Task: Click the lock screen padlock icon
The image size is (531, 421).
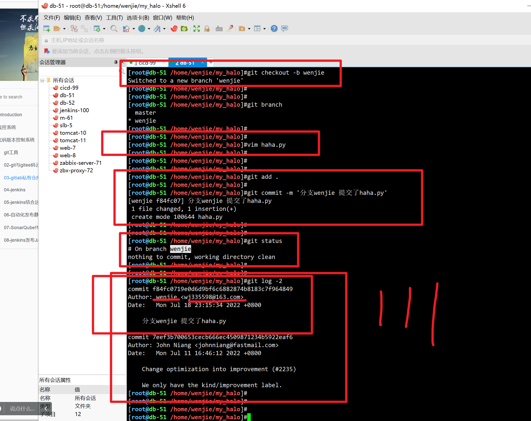Action: point(207,29)
